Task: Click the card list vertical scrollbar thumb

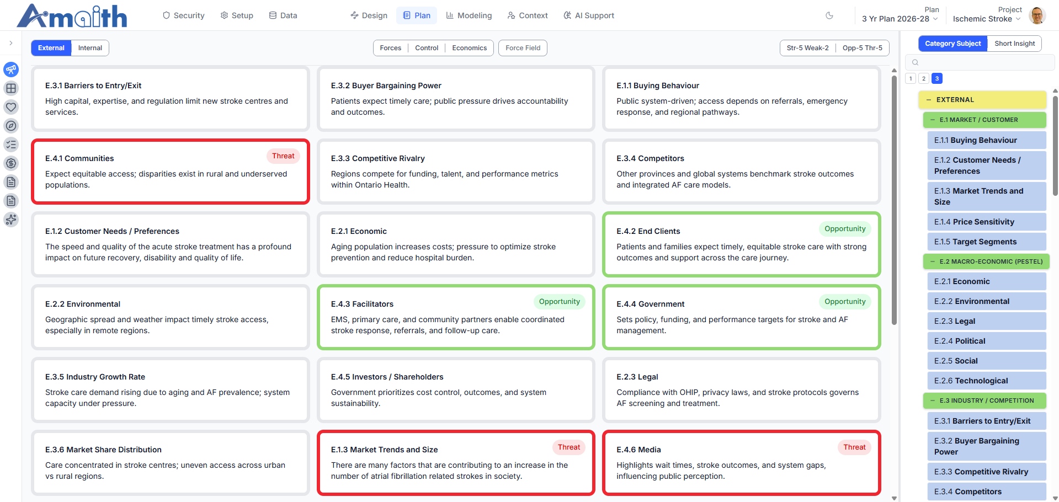Action: coord(894,200)
